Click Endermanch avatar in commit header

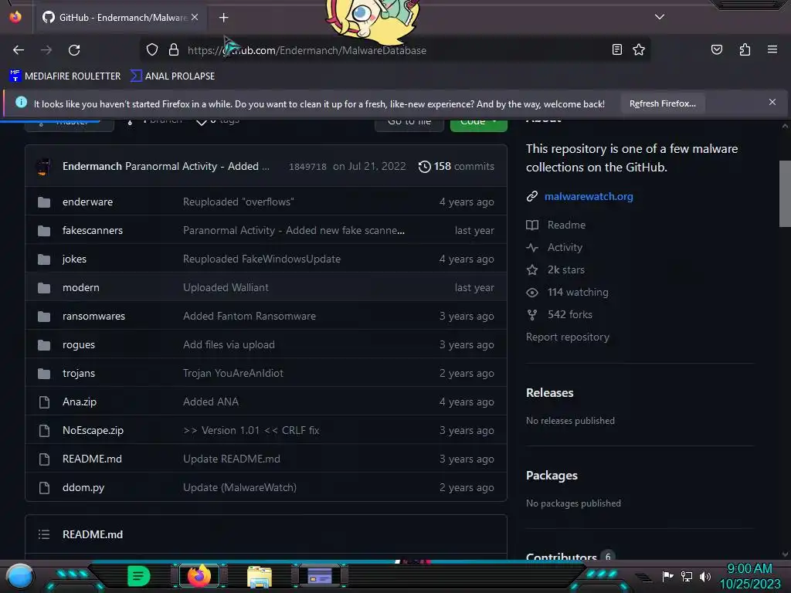point(44,167)
